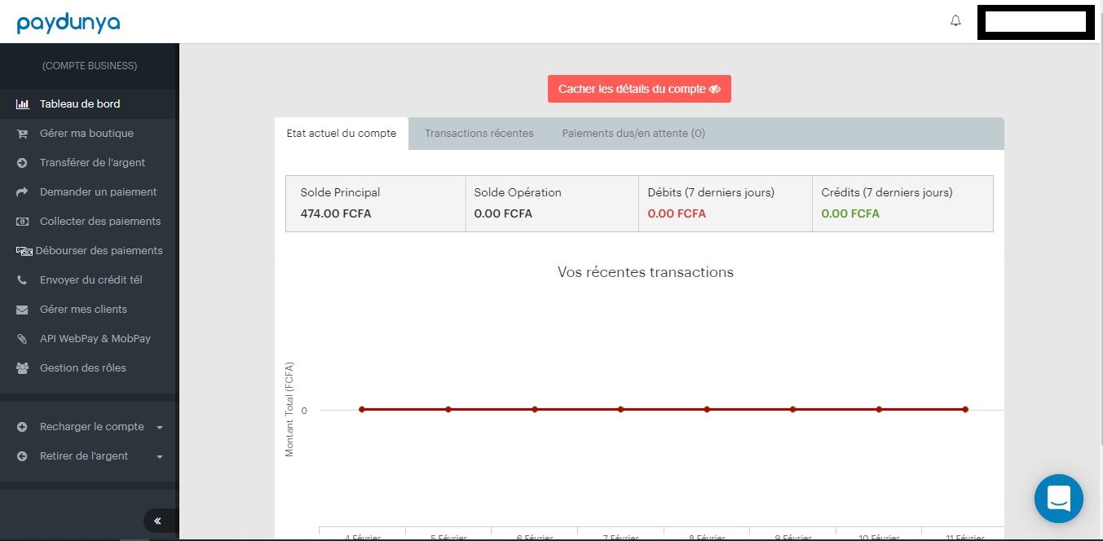This screenshot has height=541, width=1103.
Task: Click the API WebPay & MobPay paperclip icon
Action: [23, 339]
